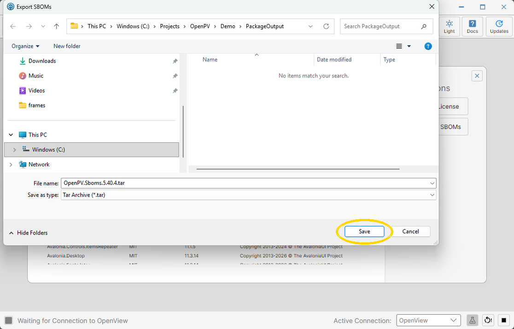Open File name history dropdown
514x329 pixels.
pos(432,183)
